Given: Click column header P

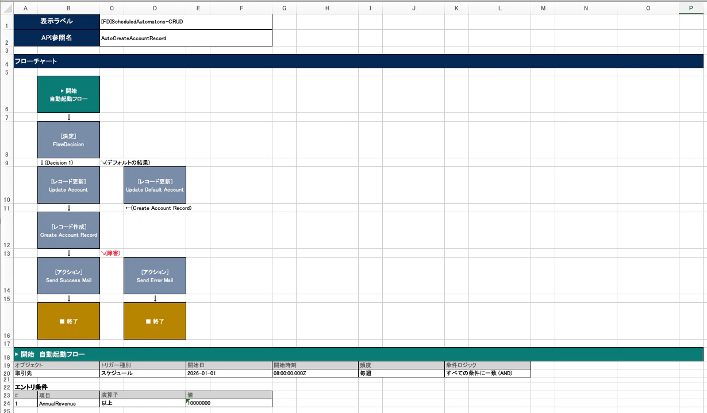Looking at the screenshot, I should pos(691,8).
